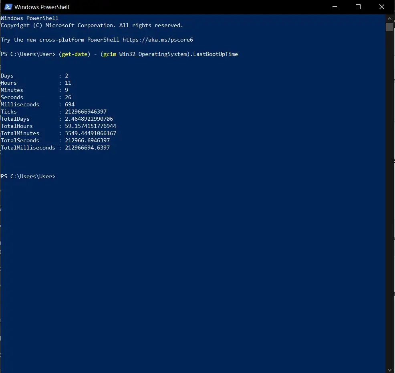Close the Windows PowerShell window
This screenshot has height=373, width=395.
click(382, 7)
